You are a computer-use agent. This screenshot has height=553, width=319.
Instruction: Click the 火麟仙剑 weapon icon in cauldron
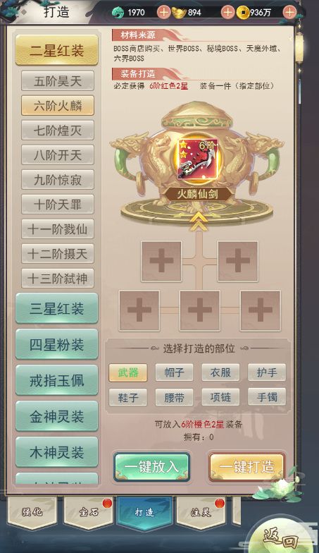[x=197, y=159]
